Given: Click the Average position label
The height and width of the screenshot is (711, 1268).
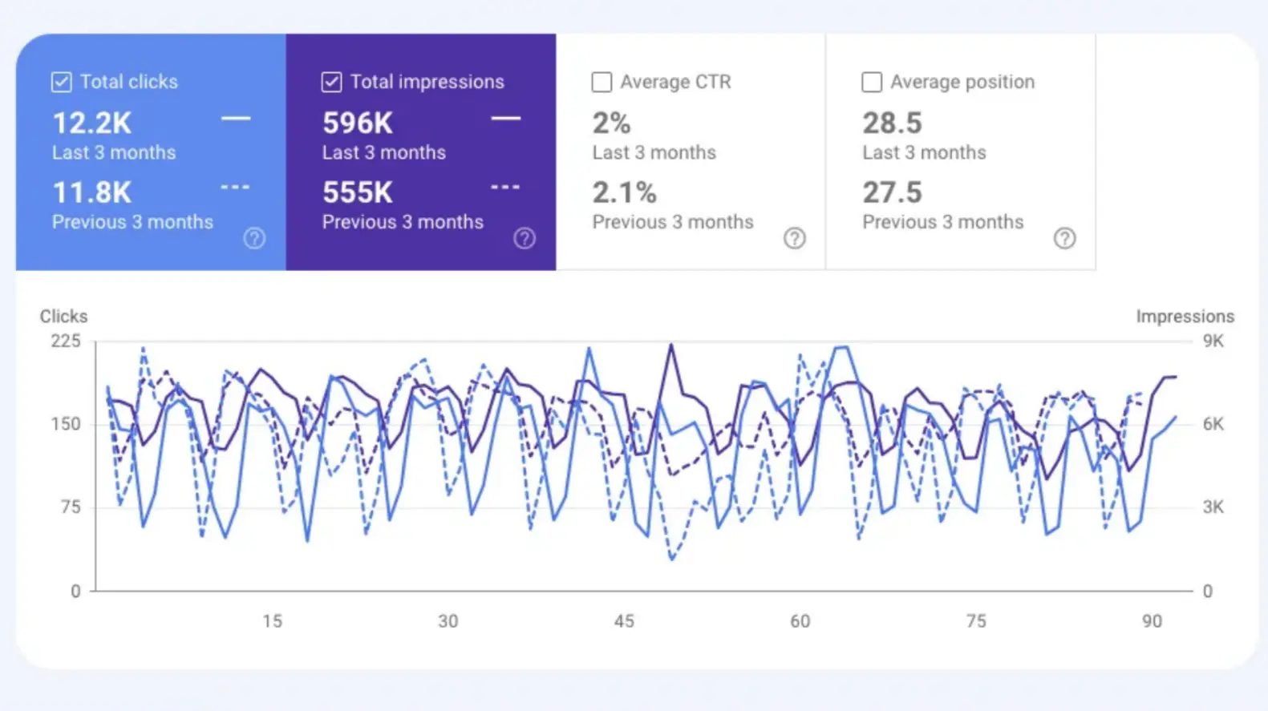Looking at the screenshot, I should 962,82.
